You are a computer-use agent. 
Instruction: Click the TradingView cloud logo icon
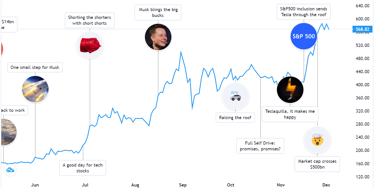pos(10,170)
